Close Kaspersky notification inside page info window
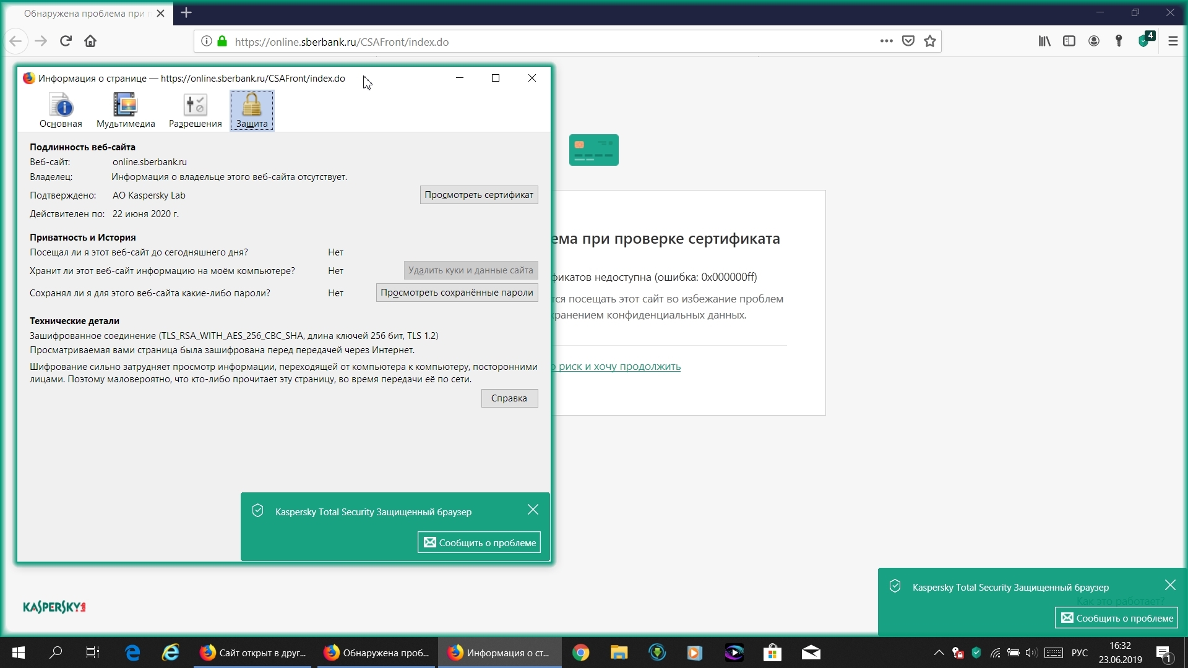 coord(533,510)
